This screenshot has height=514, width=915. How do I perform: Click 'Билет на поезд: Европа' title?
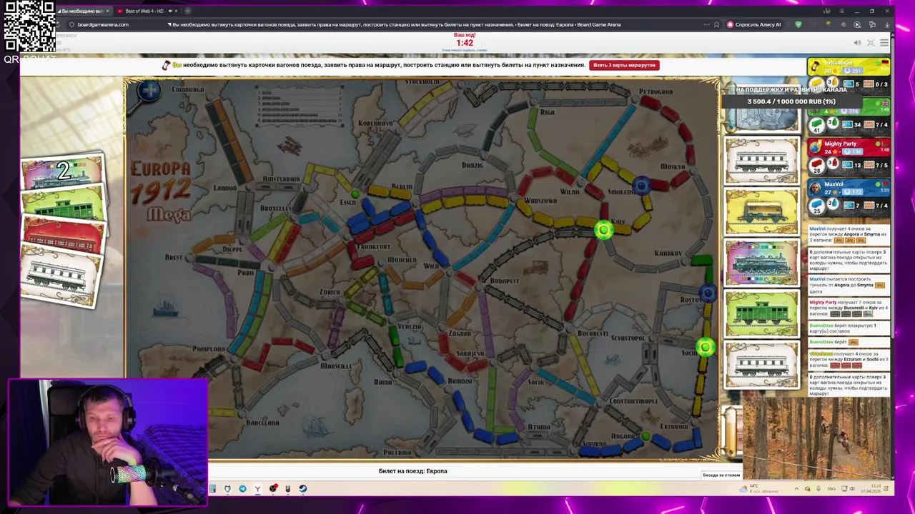[412, 471]
